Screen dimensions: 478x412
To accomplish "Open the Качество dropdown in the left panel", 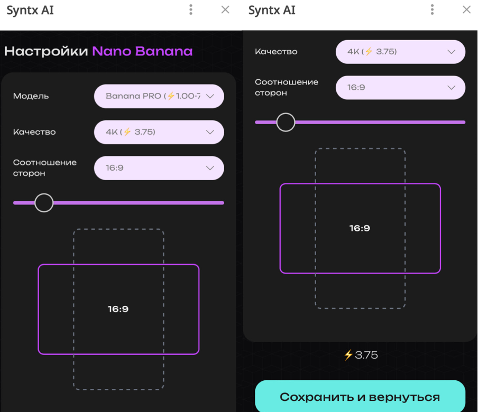I will tap(159, 132).
